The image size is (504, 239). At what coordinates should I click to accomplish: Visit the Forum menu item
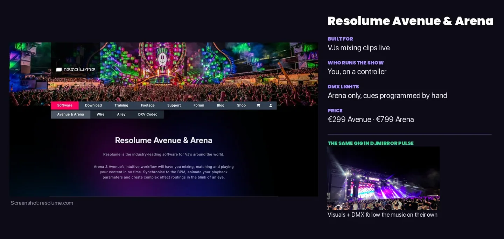[x=199, y=105]
